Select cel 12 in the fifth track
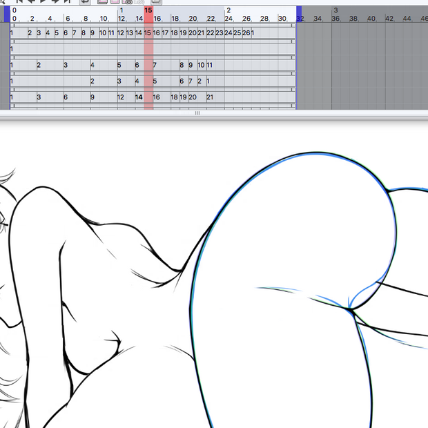The height and width of the screenshot is (428, 428). (121, 97)
